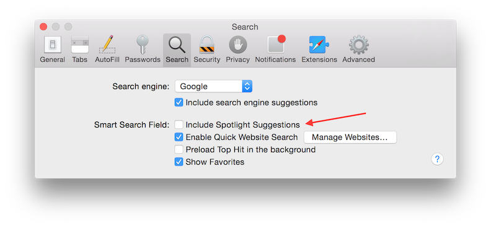Open the Privacy hand icon
Viewport: 491px width, 228px height.
237,45
